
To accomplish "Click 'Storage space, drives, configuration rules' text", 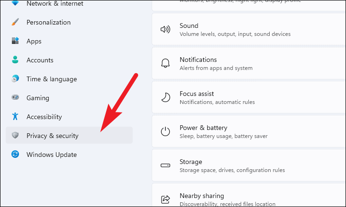I will click(232, 170).
